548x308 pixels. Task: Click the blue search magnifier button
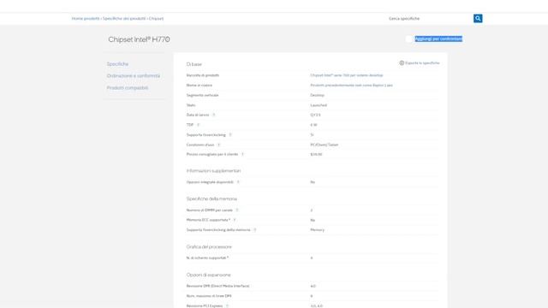click(478, 19)
